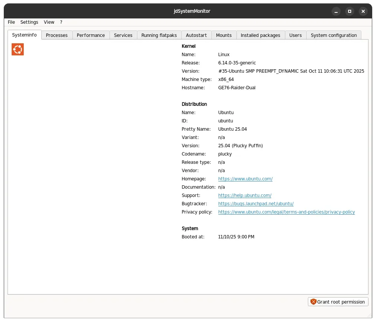376x322 pixels.
Task: Open the View menu
Action: 49,22
